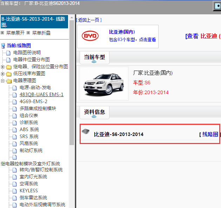The height and width of the screenshot is (208, 221).
Task: Click the page icon next to 483QB-UAES EMS-1
Action: coord(15,95)
